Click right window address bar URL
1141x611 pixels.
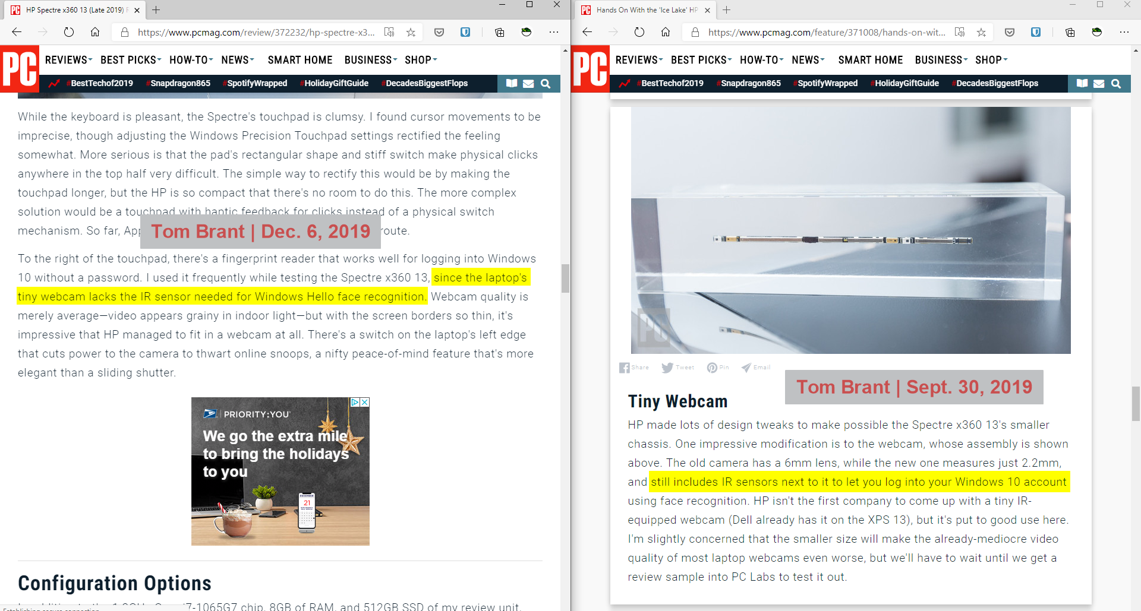[x=827, y=32]
